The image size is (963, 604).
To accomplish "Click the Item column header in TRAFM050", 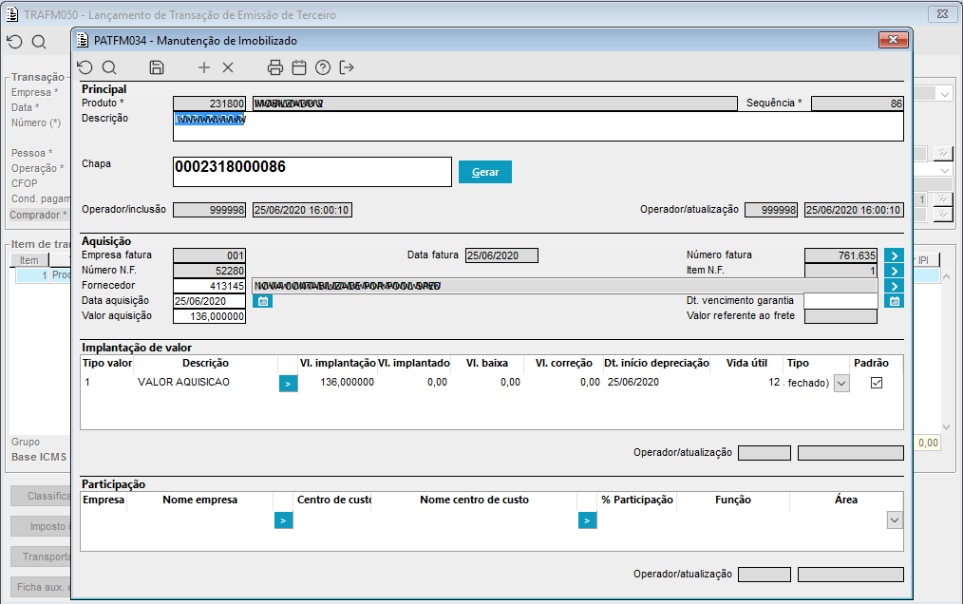I will 28,260.
